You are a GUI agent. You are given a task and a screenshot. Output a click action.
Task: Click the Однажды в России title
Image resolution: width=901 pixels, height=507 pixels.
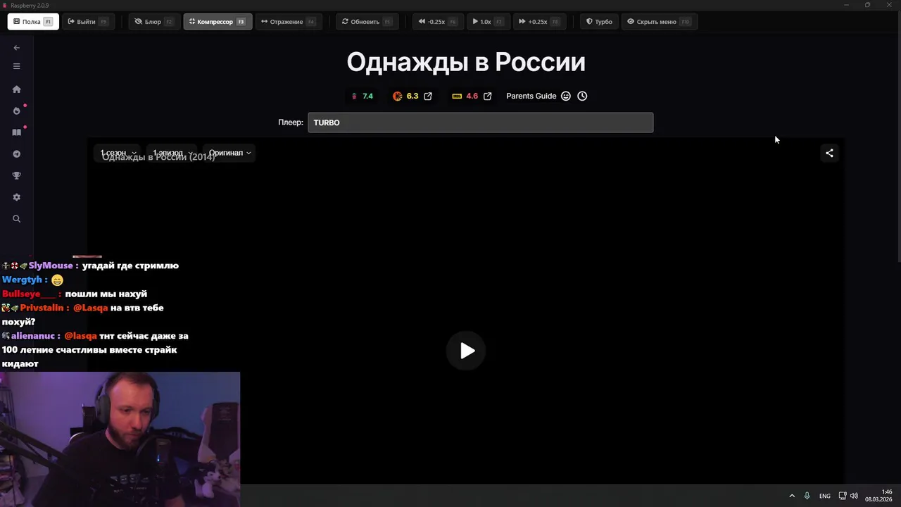(x=466, y=62)
